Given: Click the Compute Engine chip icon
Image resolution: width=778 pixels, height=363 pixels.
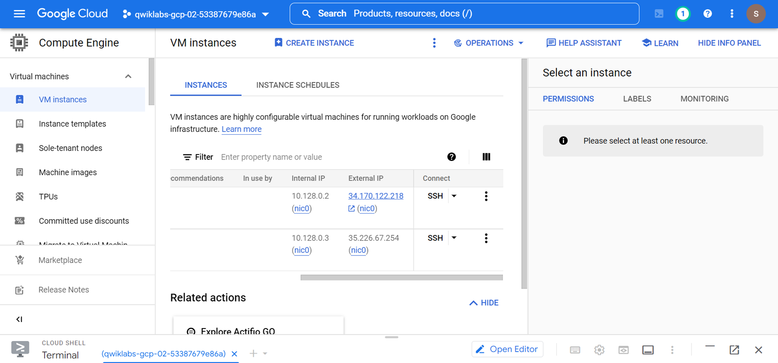Looking at the screenshot, I should tap(19, 43).
